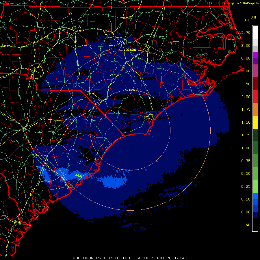Click the 0.00 legend value label
260x260 pixels.
[x=246, y=212]
